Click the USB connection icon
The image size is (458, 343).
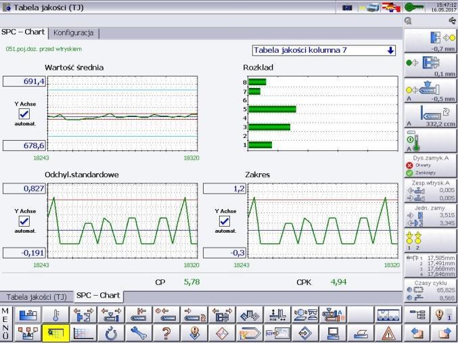[452, 21]
